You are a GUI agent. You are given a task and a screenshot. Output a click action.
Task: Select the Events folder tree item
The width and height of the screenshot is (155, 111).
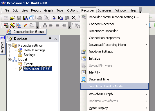tap(28, 64)
